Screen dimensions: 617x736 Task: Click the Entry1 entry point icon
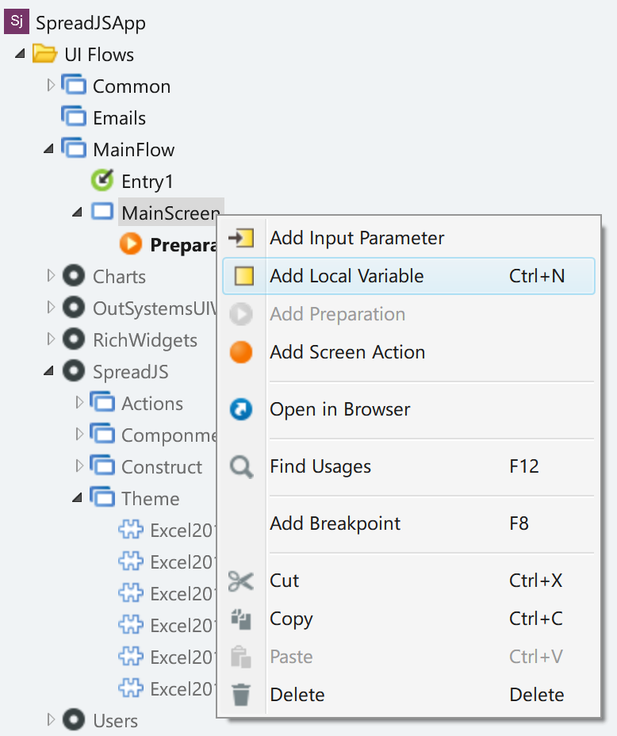click(102, 180)
